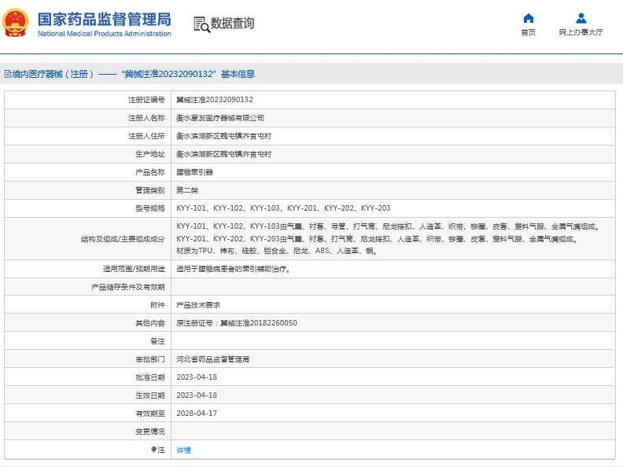Click the 生效日期 value 2023-04-18
The height and width of the screenshot is (467, 623).
(197, 395)
